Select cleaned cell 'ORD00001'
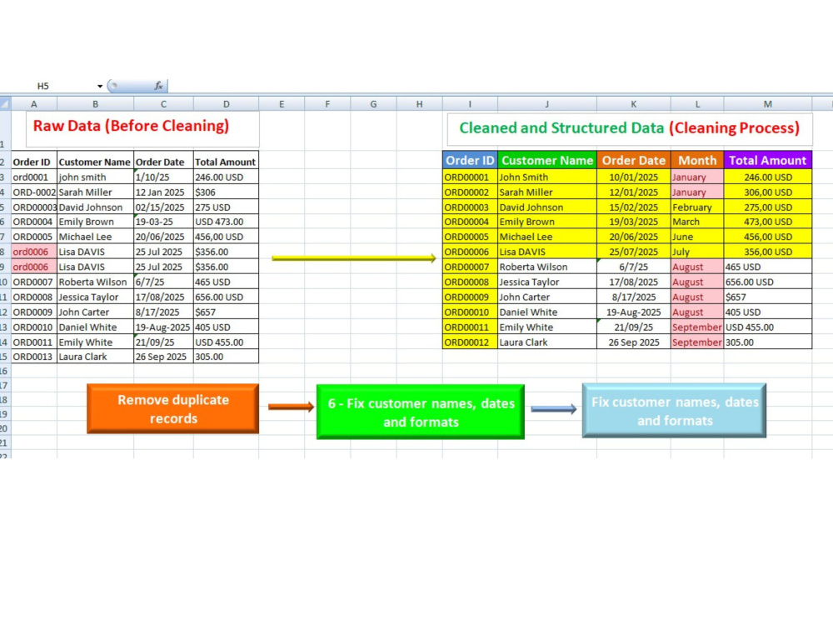The height and width of the screenshot is (625, 833). click(470, 177)
